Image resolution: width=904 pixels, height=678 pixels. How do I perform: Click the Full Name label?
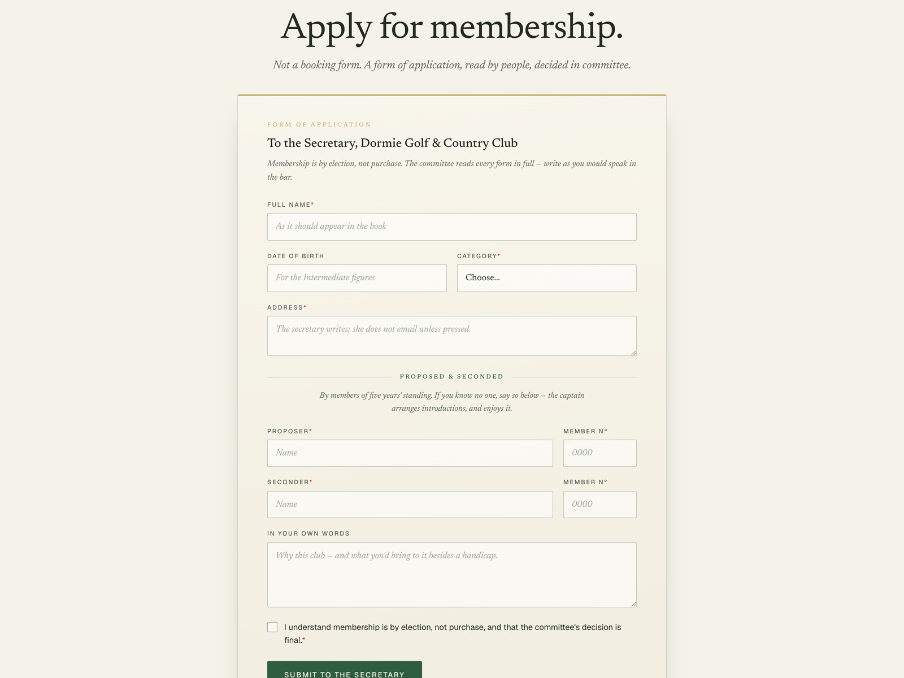point(290,205)
